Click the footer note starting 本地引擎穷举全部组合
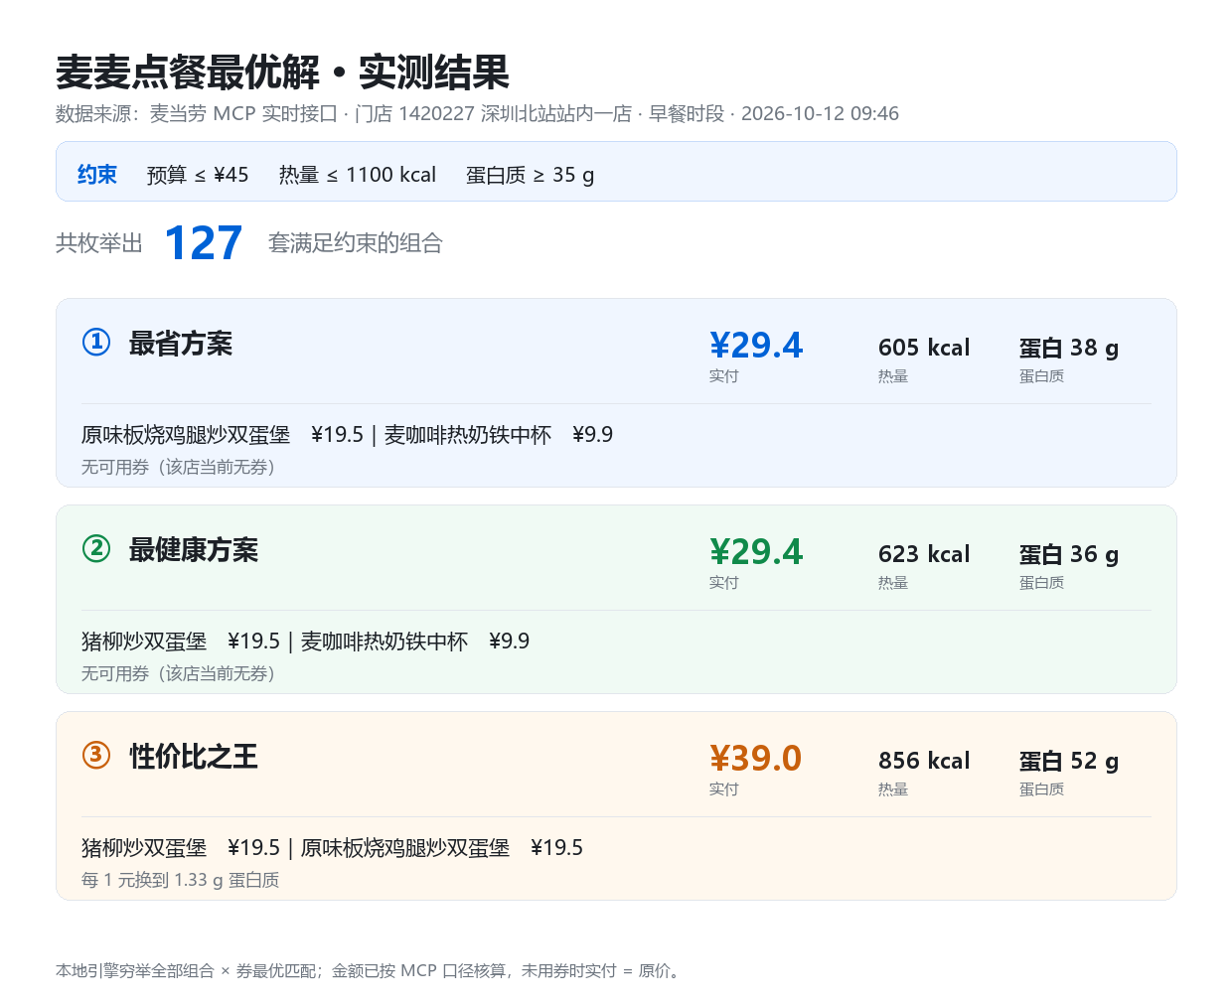Image resolution: width=1232 pixels, height=1003 pixels. pos(371,970)
